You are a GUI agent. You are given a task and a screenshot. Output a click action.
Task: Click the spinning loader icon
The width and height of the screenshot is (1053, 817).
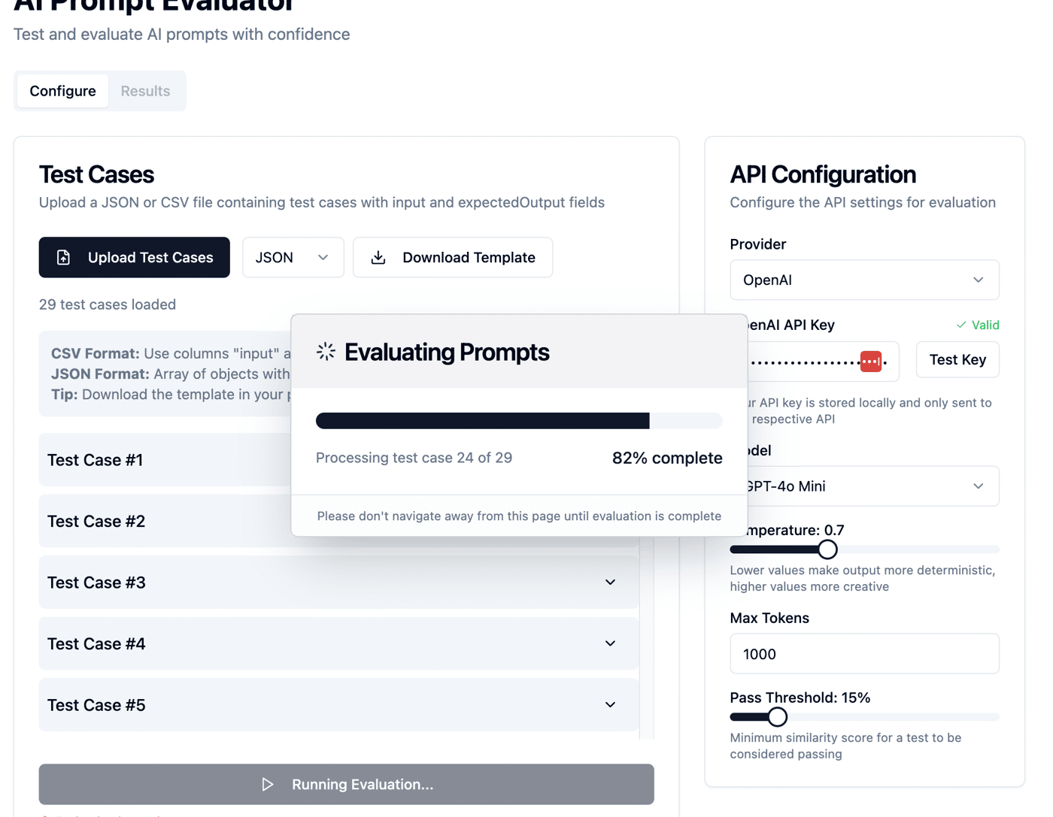[326, 351]
